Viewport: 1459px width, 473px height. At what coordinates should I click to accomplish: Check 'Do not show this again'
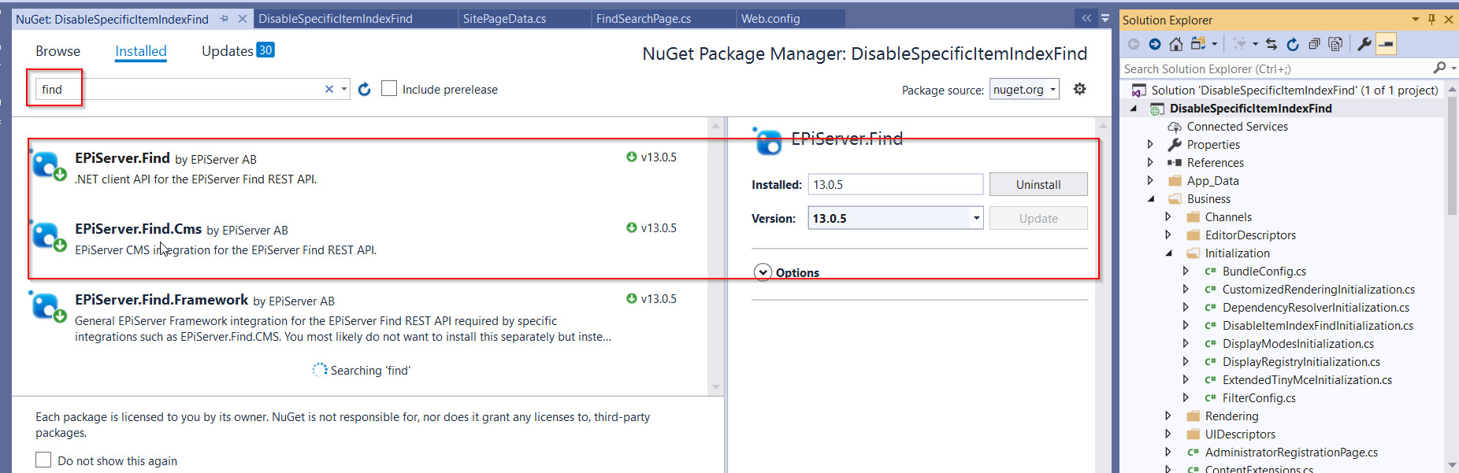coord(43,460)
